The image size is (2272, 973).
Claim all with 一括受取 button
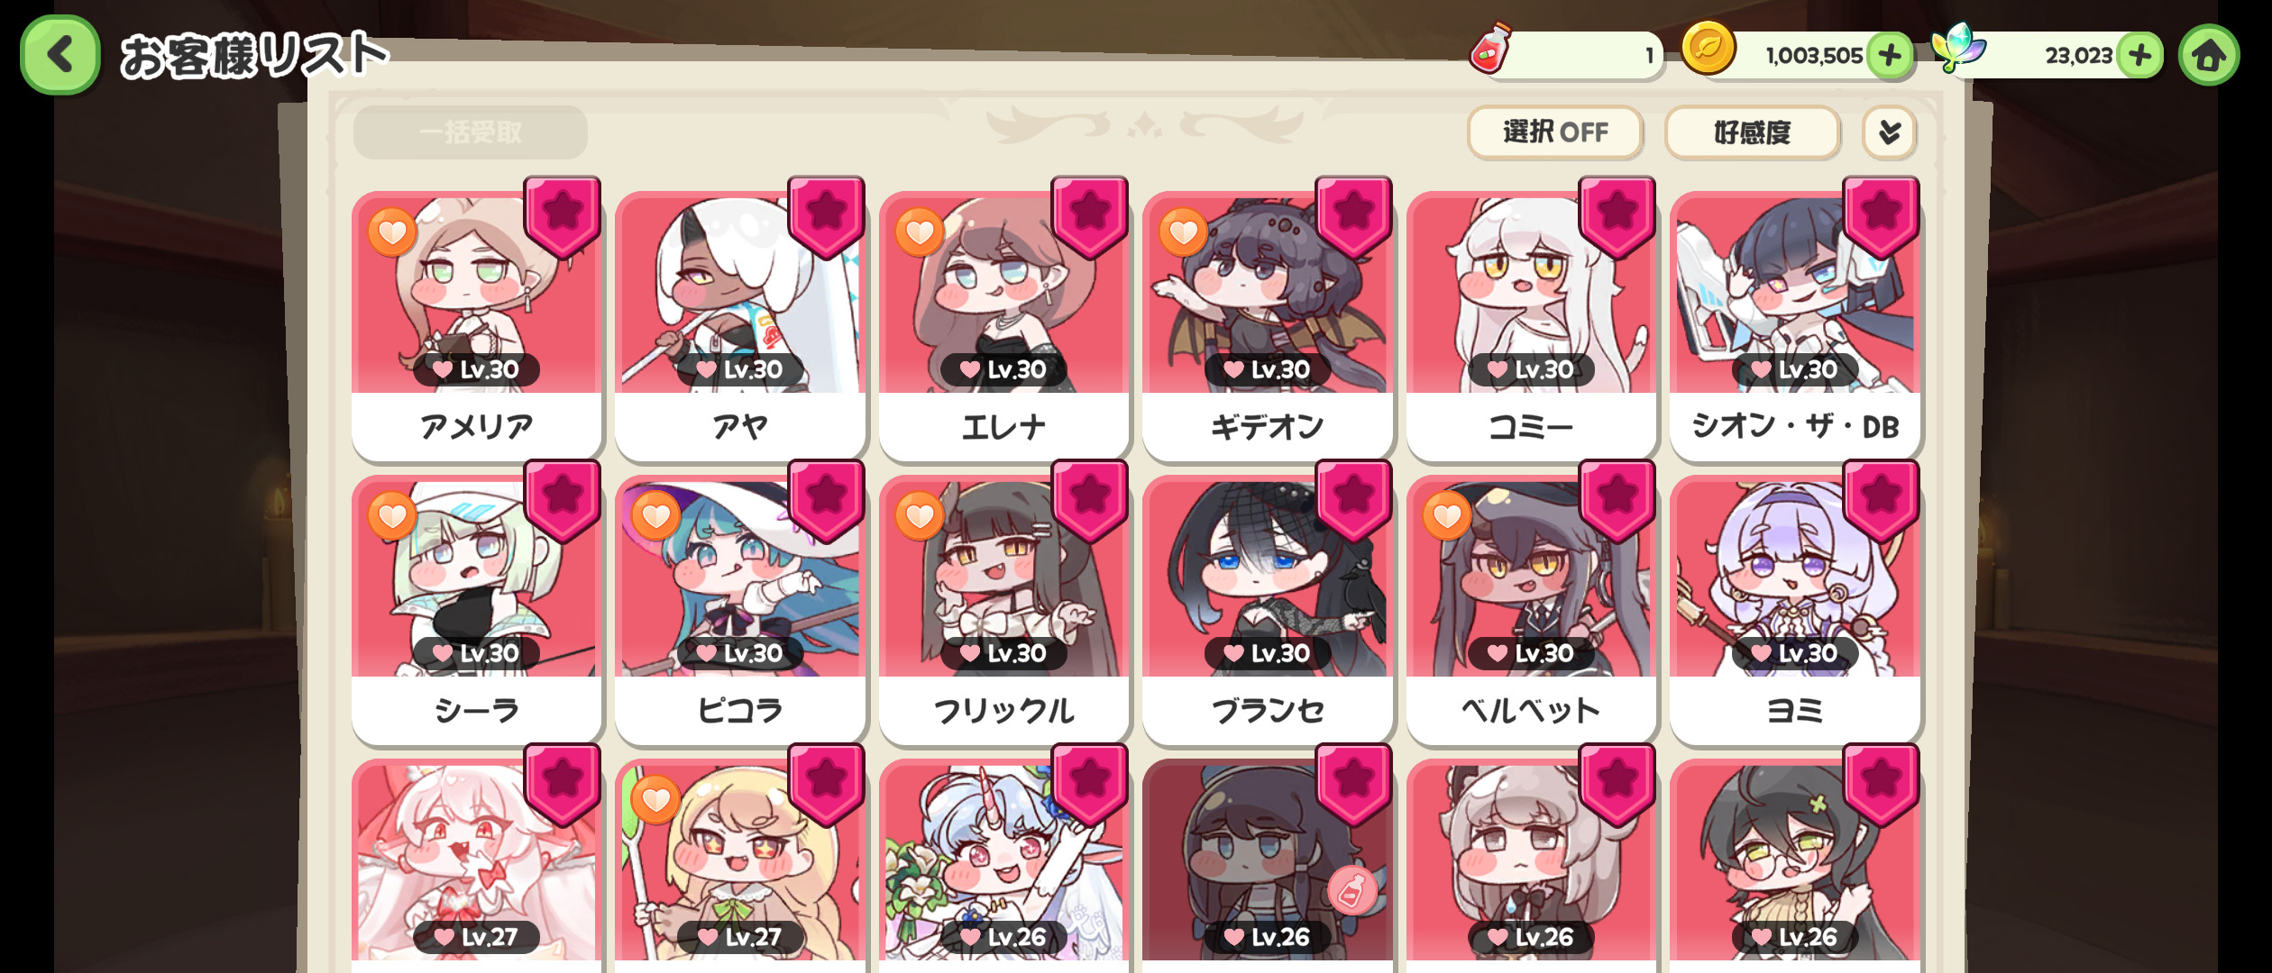click(x=471, y=132)
